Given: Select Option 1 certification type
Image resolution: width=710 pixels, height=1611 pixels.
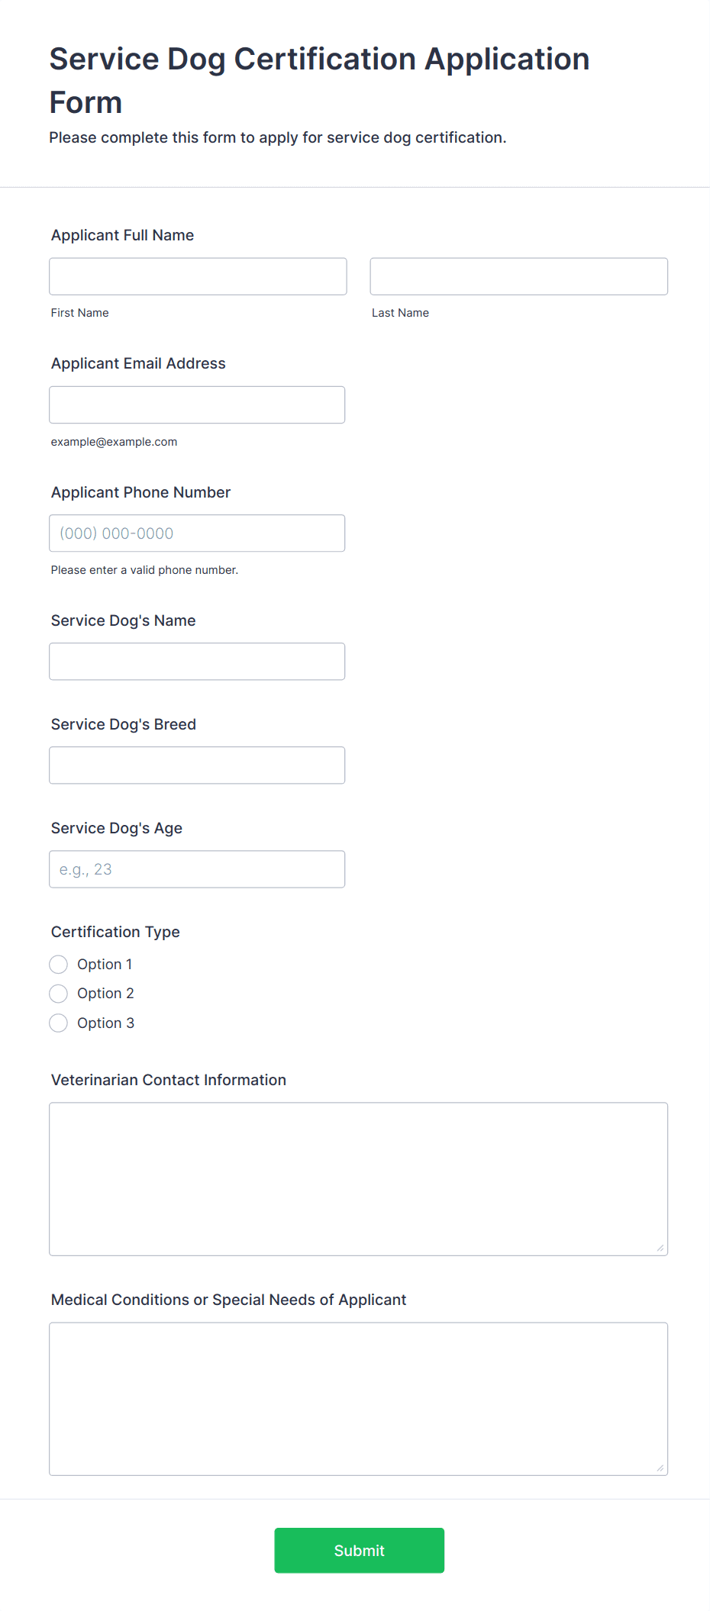Looking at the screenshot, I should (x=59, y=965).
